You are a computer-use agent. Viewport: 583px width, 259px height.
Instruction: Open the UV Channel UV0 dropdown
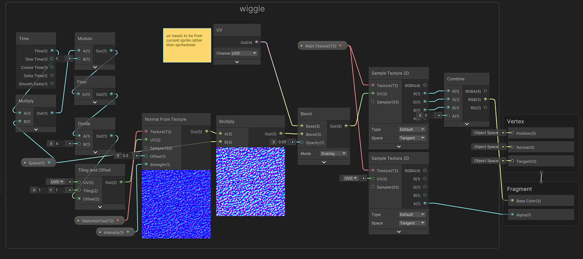tap(244, 54)
